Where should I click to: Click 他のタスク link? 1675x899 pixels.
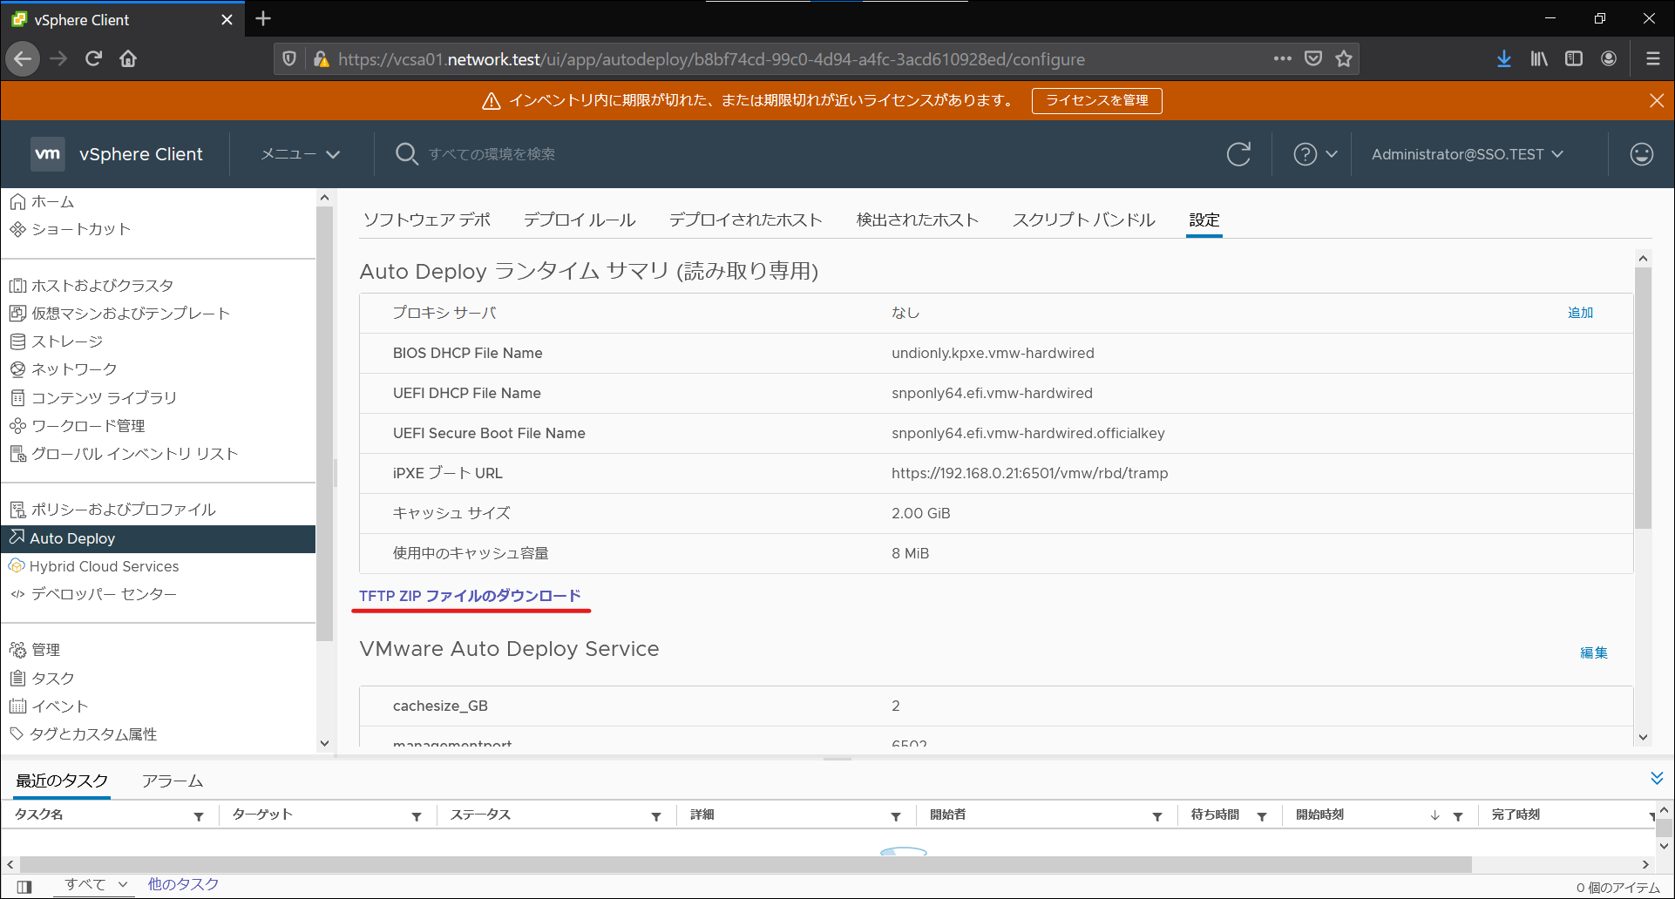tap(183, 885)
